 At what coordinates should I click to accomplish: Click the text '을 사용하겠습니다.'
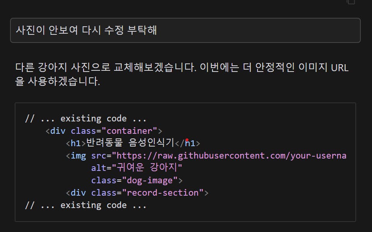click(58, 81)
